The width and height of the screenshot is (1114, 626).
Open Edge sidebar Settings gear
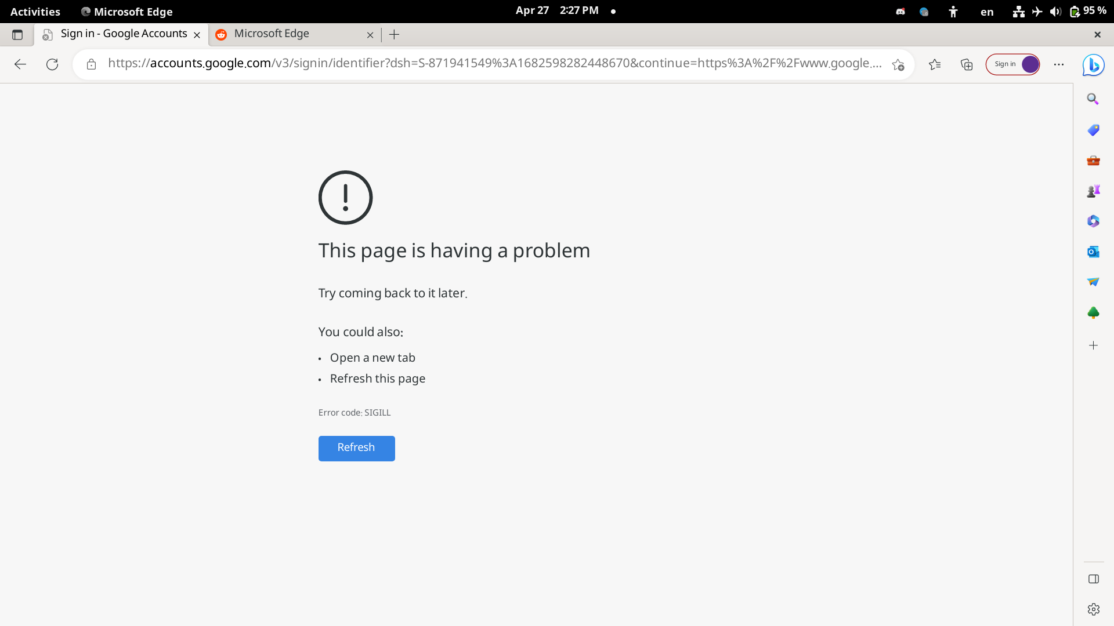pos(1094,609)
